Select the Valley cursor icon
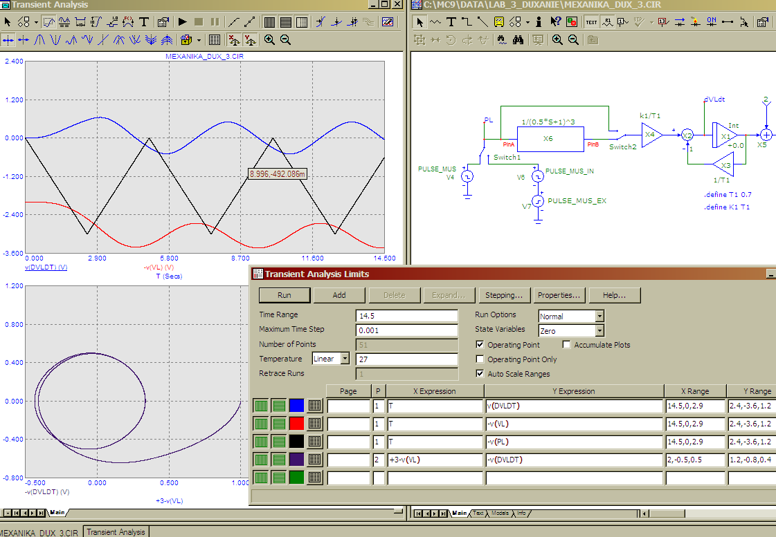 pos(55,39)
